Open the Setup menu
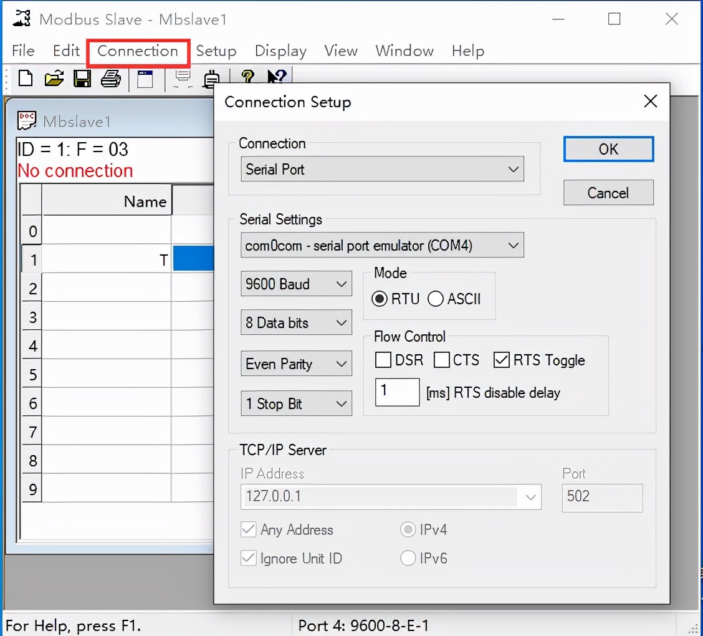The height and width of the screenshot is (636, 703). [x=216, y=51]
